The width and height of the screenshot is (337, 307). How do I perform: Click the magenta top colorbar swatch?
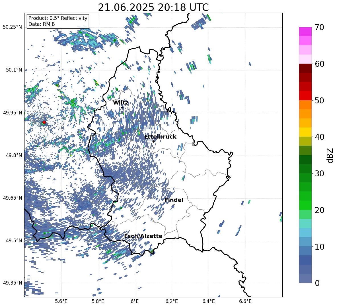pos(305,32)
